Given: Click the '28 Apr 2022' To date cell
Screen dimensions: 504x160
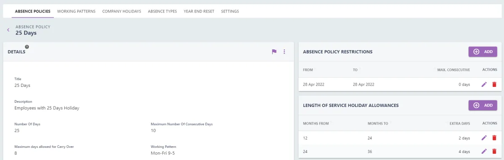Looking at the screenshot, I should 364,84.
